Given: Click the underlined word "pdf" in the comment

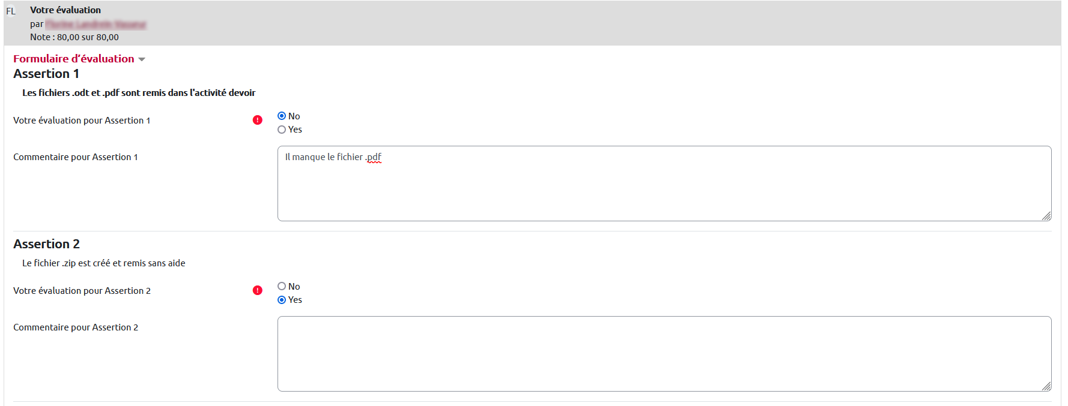Looking at the screenshot, I should (x=374, y=157).
